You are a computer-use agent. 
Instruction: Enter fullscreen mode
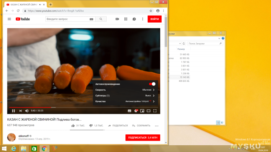[155, 111]
